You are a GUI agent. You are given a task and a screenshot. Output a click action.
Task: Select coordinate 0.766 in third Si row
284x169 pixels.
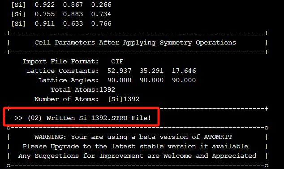click(x=101, y=24)
